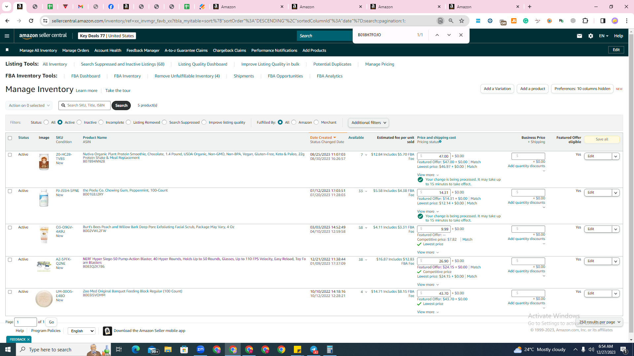Click the Search SKU, Title, ISBN field
This screenshot has width=634, height=356.
[x=85, y=105]
